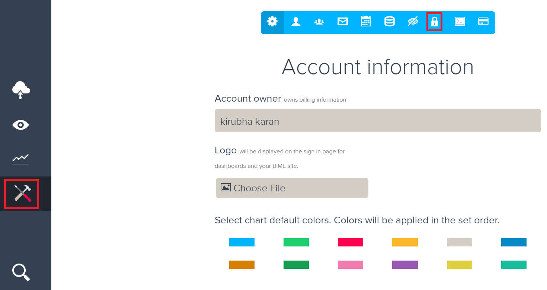Open the calendar scheduling tab

tap(366, 22)
